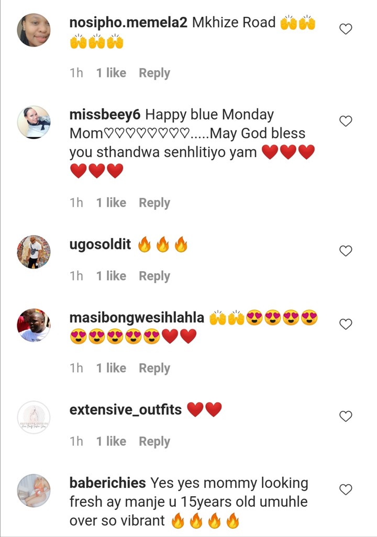
Task: Open extensive_outfits logo avatar
Action: click(34, 418)
